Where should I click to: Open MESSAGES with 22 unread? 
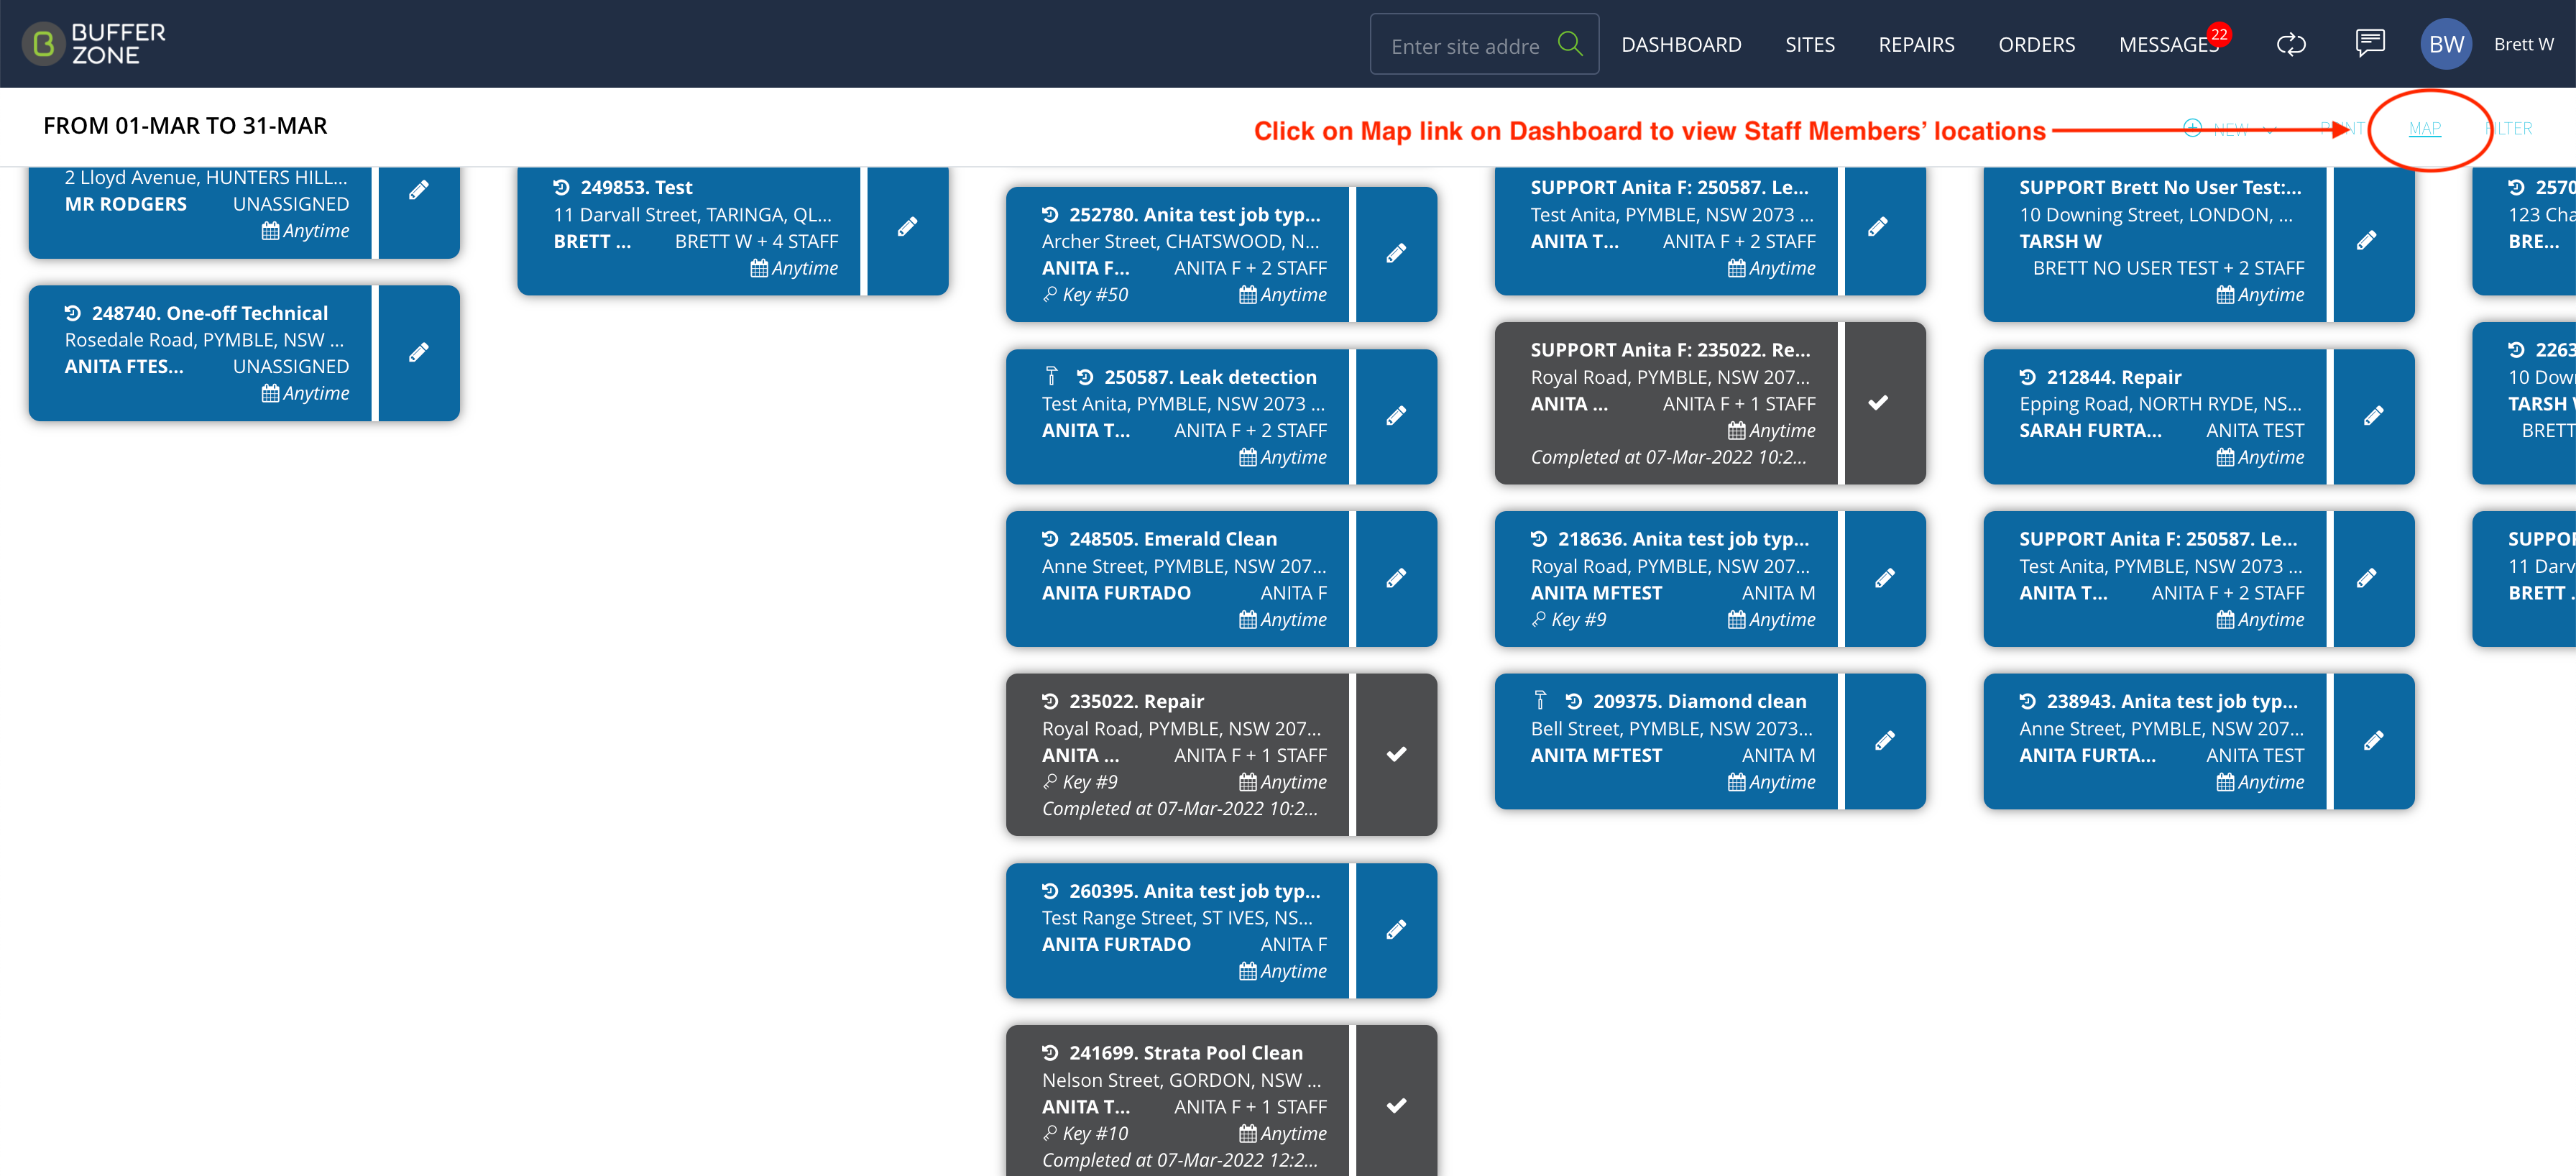(x=2168, y=44)
